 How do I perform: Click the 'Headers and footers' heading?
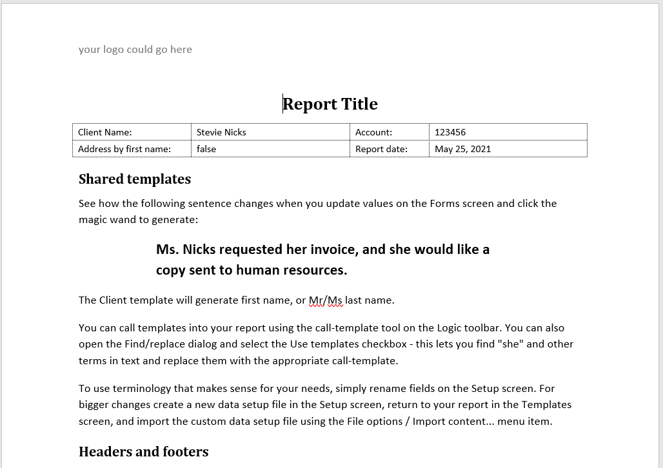144,452
